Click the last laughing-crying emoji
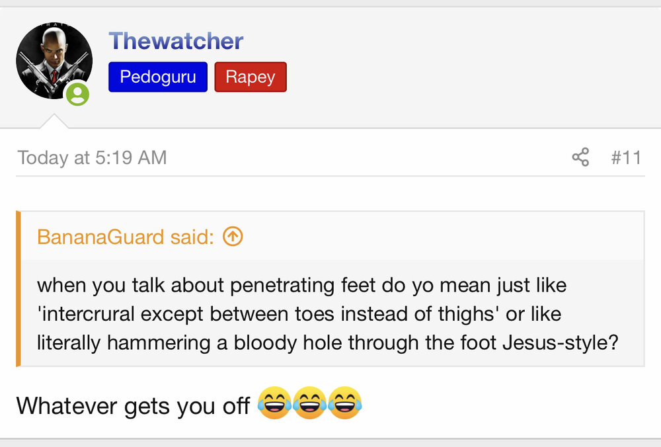661x447 pixels. pyautogui.click(x=345, y=404)
